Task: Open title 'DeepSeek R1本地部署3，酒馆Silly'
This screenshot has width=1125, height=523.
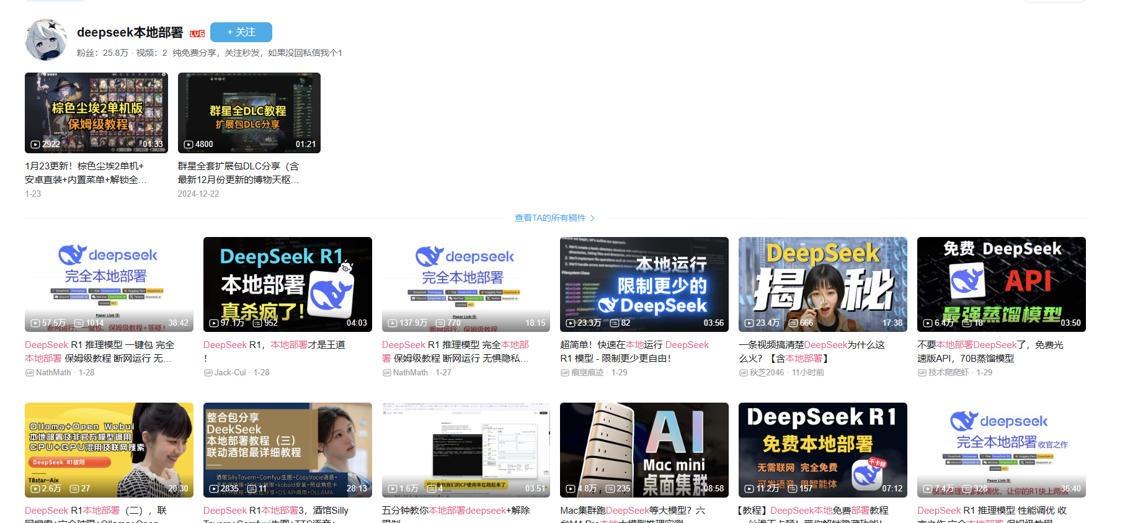Action: tap(276, 514)
